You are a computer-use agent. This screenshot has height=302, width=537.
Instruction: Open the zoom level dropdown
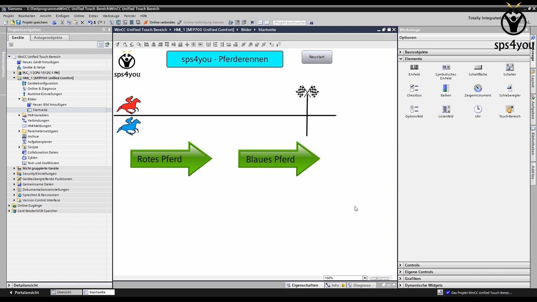[x=365, y=278]
